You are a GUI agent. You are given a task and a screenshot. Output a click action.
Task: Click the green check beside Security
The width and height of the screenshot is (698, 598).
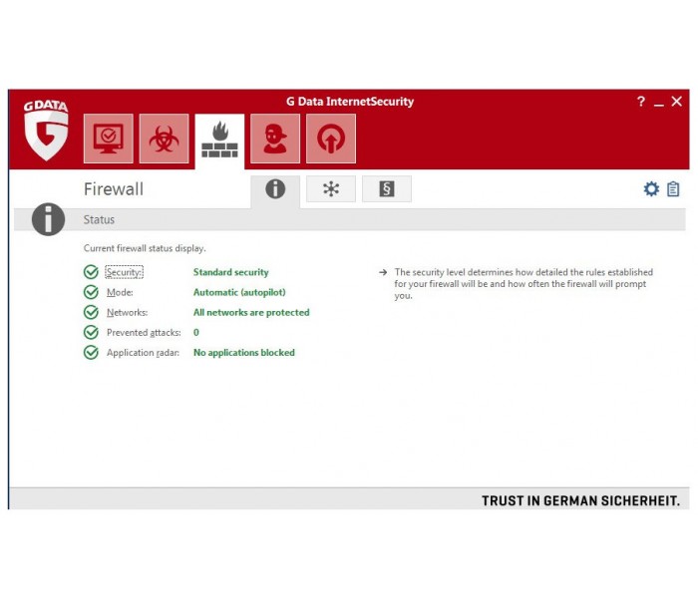coord(92,272)
